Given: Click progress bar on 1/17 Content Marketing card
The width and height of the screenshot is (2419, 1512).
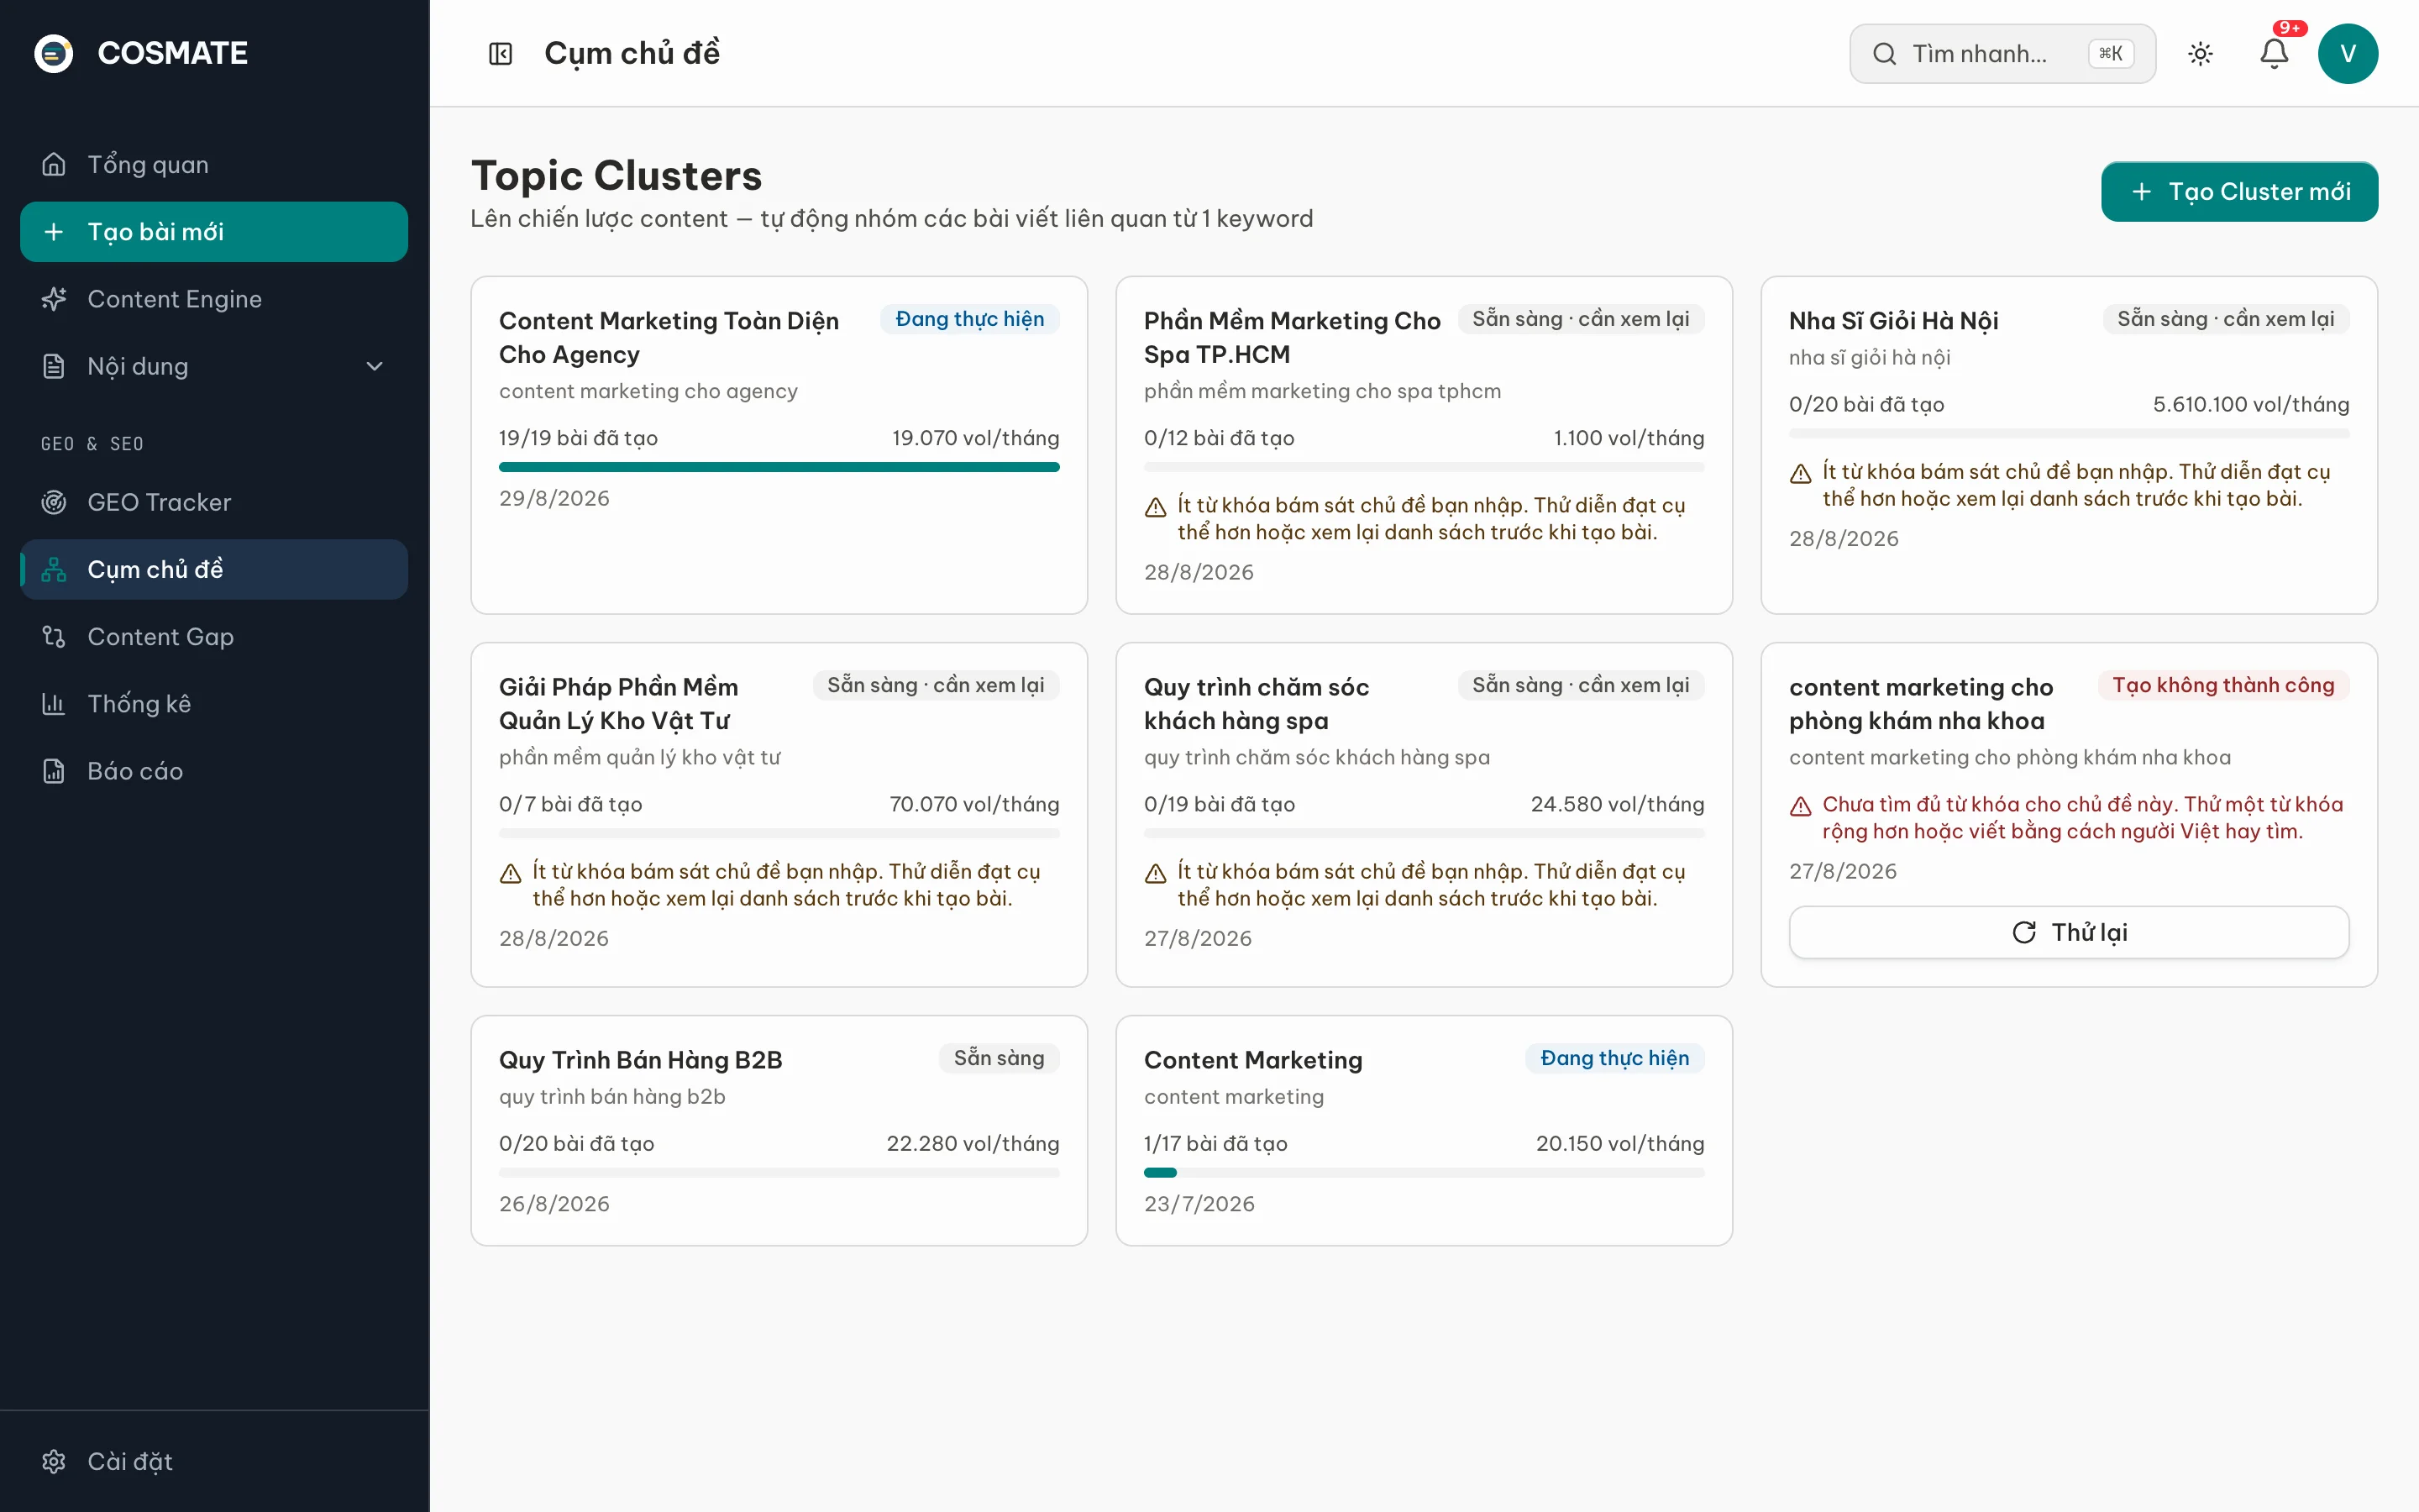Looking at the screenshot, I should point(1424,1172).
